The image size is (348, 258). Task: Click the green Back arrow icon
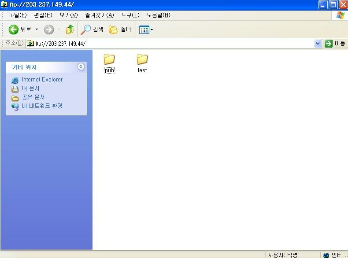click(x=13, y=29)
